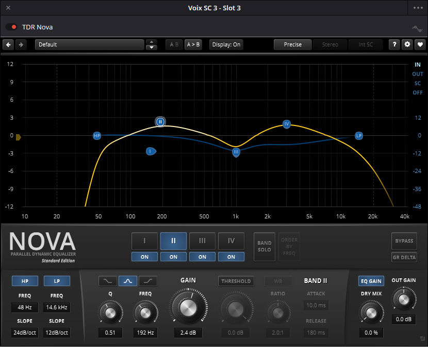Open the Default preset dropdown
Screen dimensions: 428x347
pyautogui.click(x=89, y=44)
